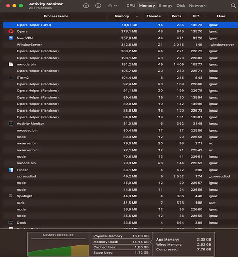Click the Finder app icon
The image size is (238, 257).
[11, 170]
